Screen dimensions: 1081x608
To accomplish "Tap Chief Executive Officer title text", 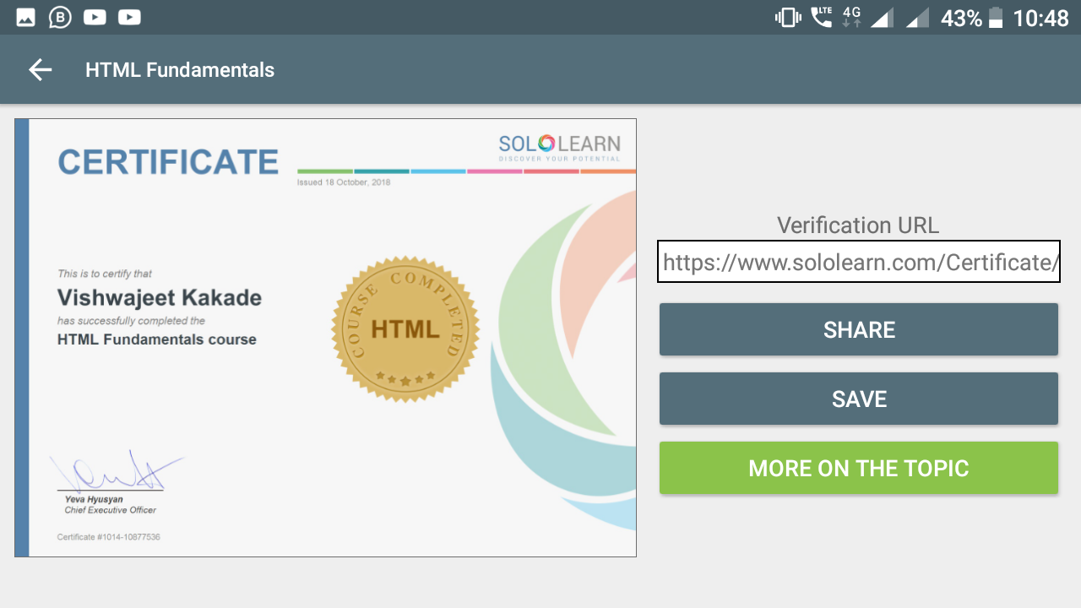I will [111, 510].
